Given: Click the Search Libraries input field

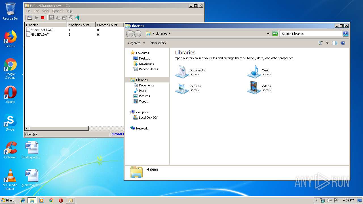Looking at the screenshot, I should coord(311,34).
